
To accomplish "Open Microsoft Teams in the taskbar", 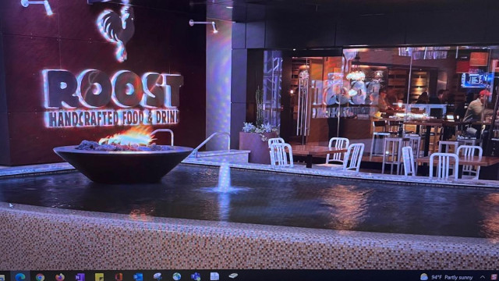I will 196,276.
